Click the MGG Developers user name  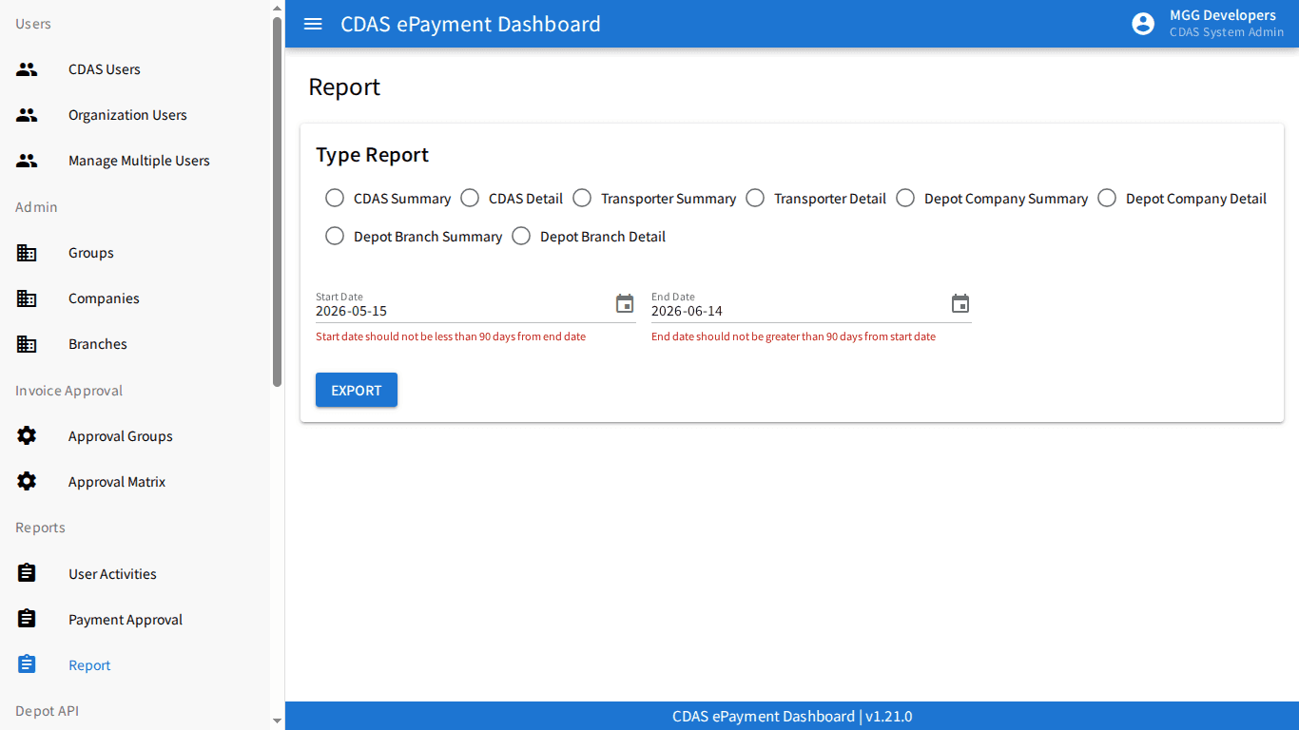(1223, 15)
